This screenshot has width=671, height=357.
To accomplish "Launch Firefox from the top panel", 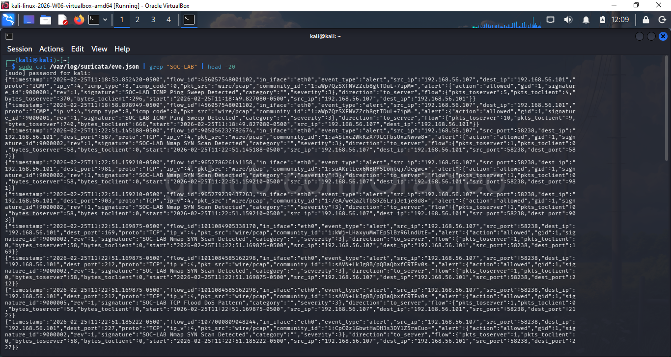I will (79, 20).
